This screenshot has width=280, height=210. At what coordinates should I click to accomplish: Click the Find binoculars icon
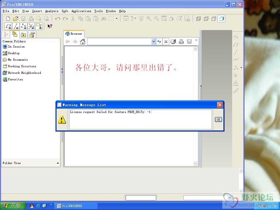(104, 19)
